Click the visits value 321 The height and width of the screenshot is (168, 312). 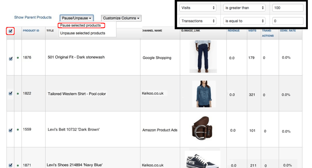(252, 95)
